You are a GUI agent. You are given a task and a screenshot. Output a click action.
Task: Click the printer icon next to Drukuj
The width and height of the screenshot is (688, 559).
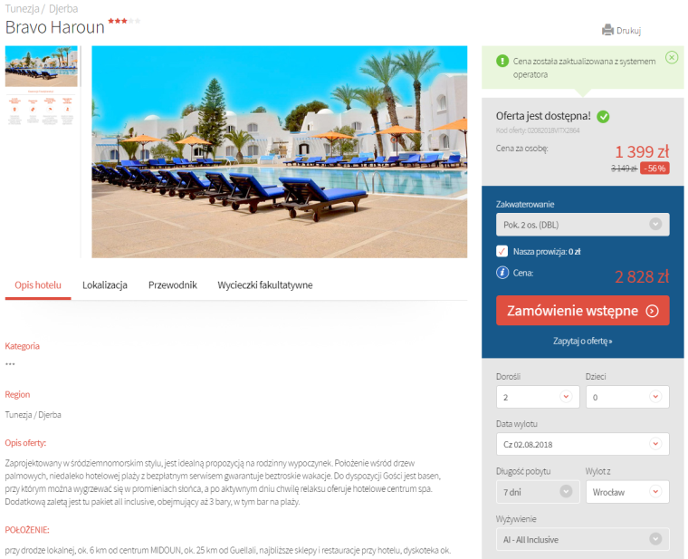607,30
